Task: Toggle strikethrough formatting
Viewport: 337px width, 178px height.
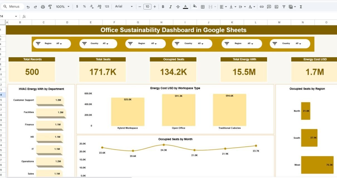Action: coord(178,7)
